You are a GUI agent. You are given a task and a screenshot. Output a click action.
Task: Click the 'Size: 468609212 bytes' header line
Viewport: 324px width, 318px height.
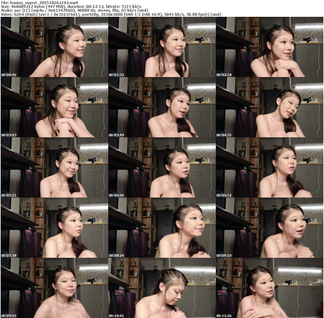click(71, 6)
